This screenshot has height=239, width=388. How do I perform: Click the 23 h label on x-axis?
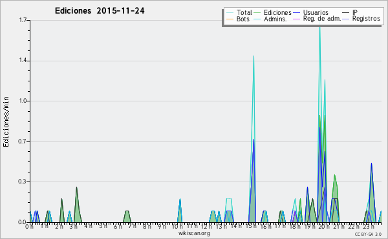click(368, 226)
